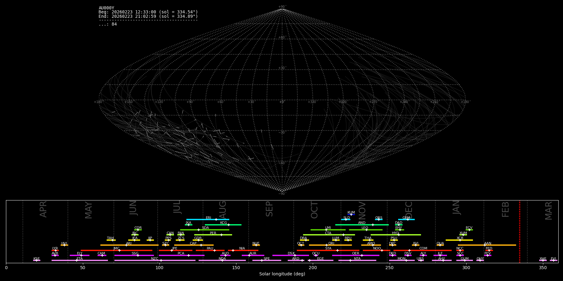
Task: Click the GEM shower label
Action: pyautogui.click(x=406, y=218)
